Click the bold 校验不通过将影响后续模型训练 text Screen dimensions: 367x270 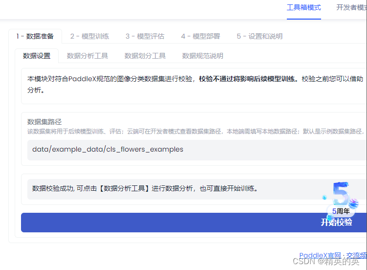247,79
